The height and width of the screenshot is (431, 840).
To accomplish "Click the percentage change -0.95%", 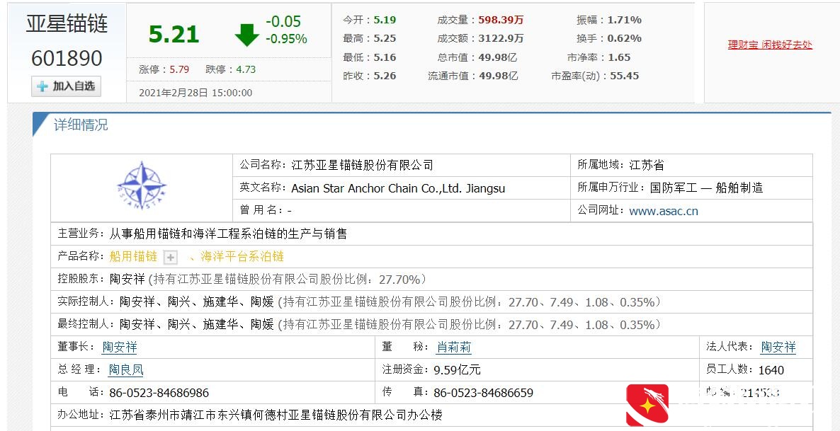I will [x=286, y=39].
